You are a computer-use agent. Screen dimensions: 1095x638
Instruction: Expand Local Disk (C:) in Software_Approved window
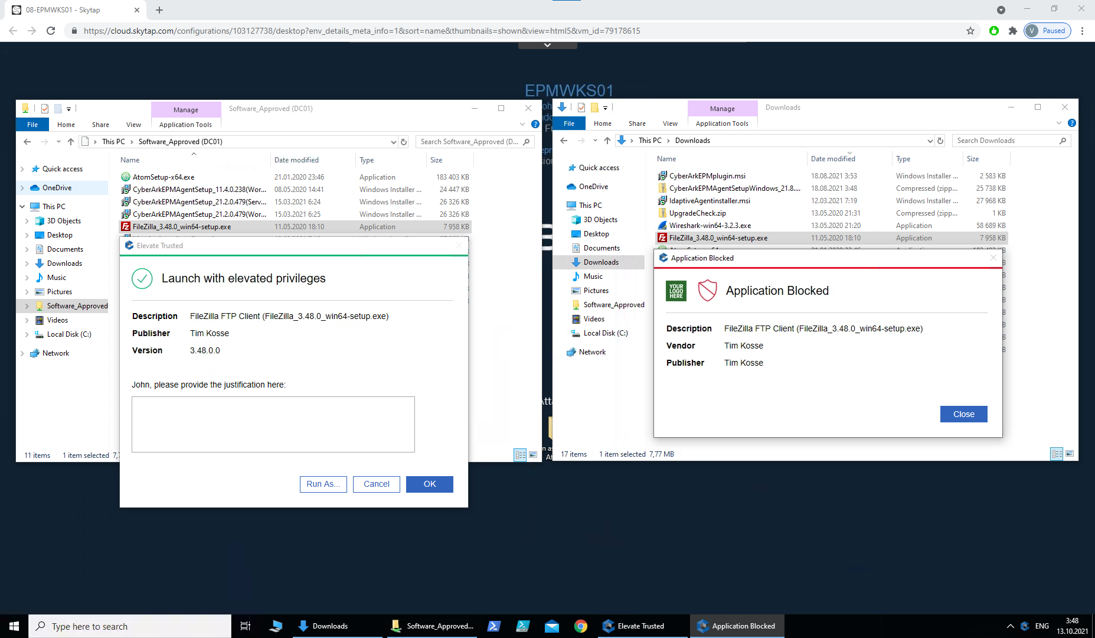coord(27,334)
